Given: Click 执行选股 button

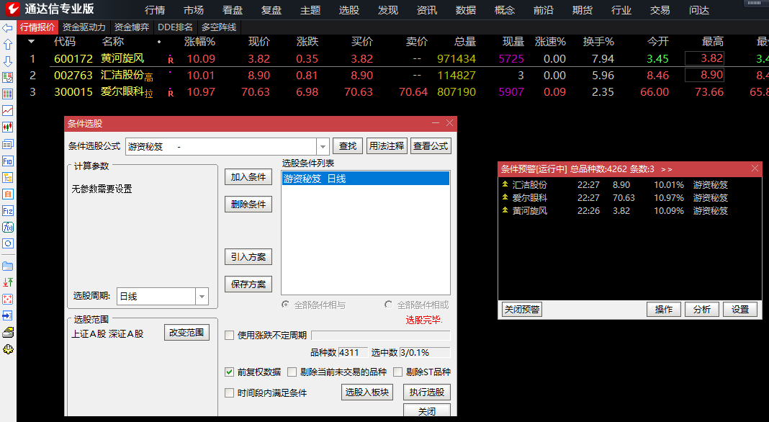Looking at the screenshot, I should (427, 392).
